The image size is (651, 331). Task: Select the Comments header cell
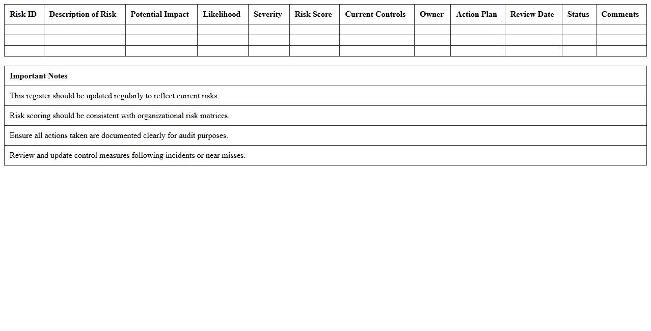pyautogui.click(x=619, y=14)
